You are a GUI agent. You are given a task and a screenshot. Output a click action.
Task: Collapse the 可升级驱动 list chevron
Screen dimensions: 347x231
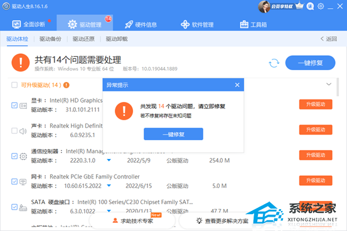[x=329, y=84]
